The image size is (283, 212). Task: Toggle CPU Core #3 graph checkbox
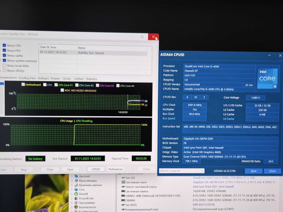[x=97, y=85]
